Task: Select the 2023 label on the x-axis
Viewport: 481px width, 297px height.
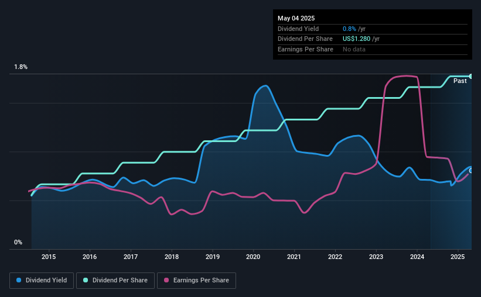Action: (x=376, y=257)
